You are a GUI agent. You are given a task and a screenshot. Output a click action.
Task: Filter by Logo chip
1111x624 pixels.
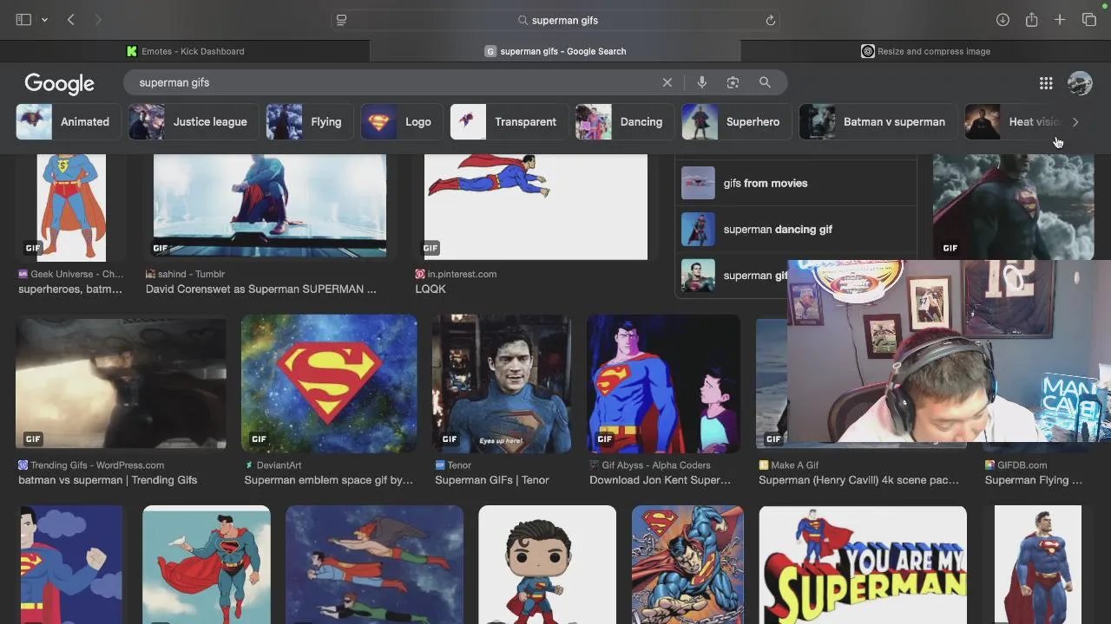pyautogui.click(x=401, y=122)
